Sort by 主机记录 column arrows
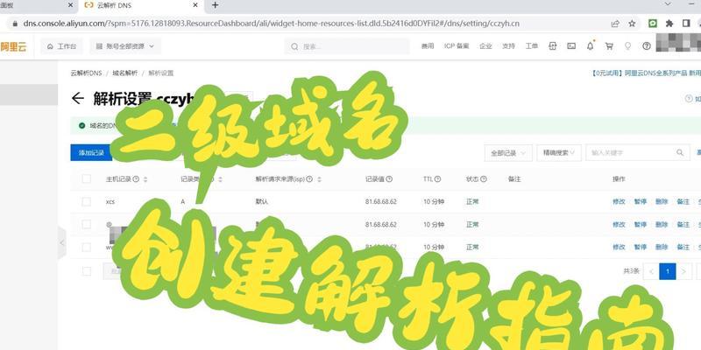Image resolution: width=701 pixels, height=350 pixels. [145, 179]
